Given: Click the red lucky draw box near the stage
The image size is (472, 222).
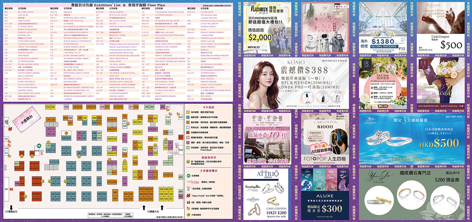Looking at the screenshot, I should pyautogui.click(x=10, y=129).
